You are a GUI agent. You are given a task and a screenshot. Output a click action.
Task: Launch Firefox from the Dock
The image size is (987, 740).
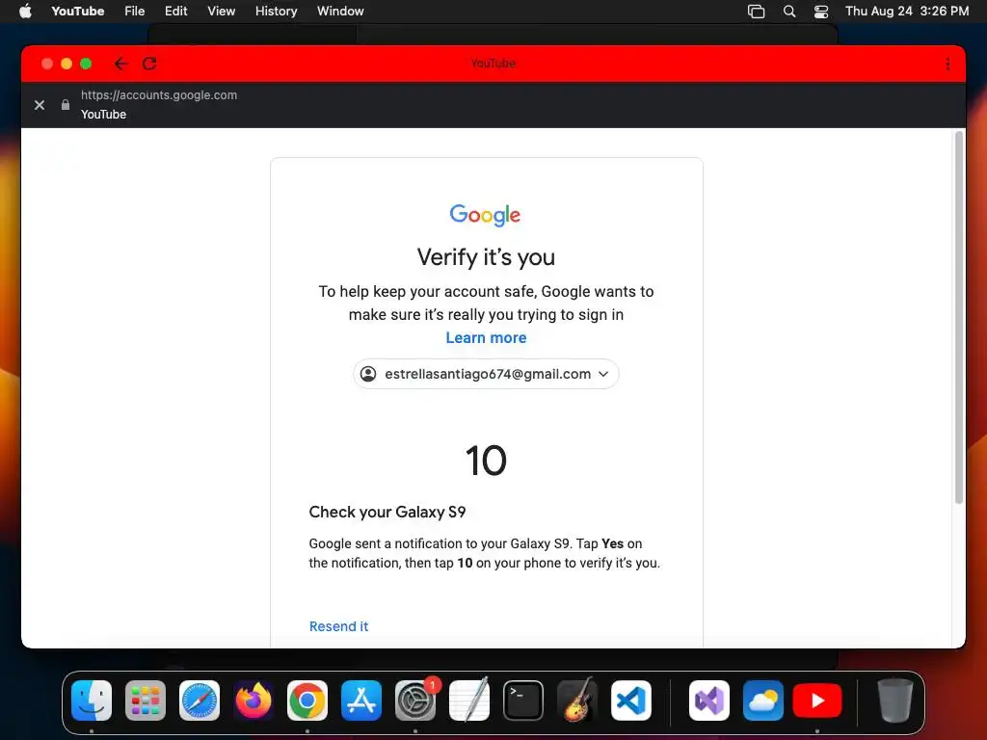(x=253, y=700)
